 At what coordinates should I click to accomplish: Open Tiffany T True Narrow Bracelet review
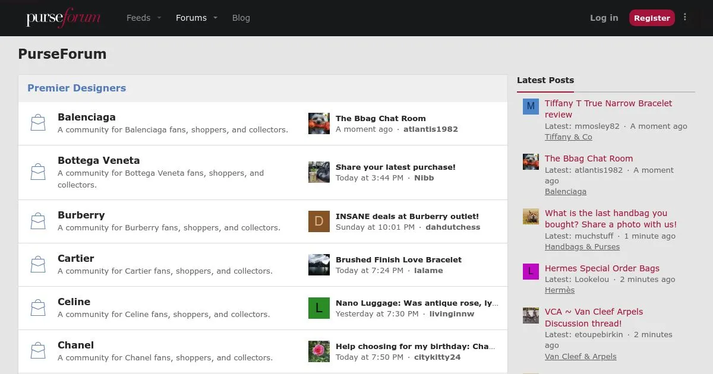point(608,109)
